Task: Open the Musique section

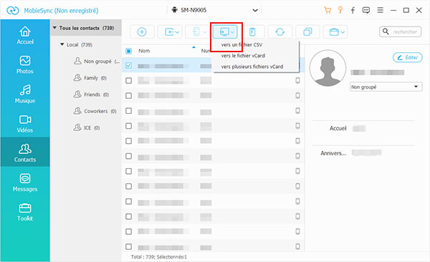Action: tap(25, 94)
